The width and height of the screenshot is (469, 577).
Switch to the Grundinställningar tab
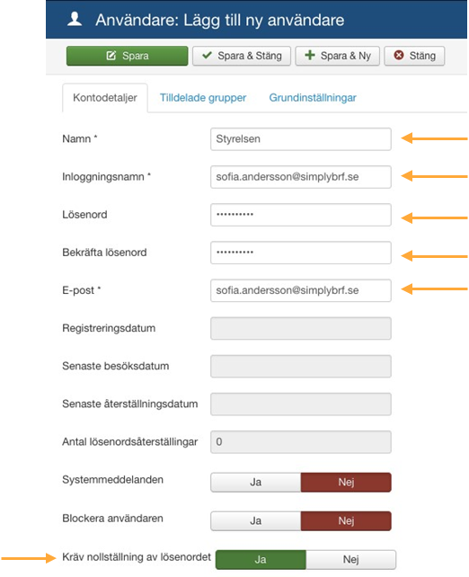313,98
